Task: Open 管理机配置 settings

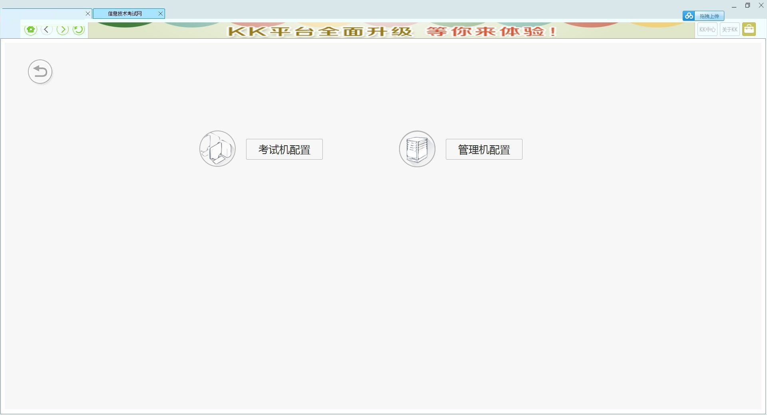Action: point(484,149)
